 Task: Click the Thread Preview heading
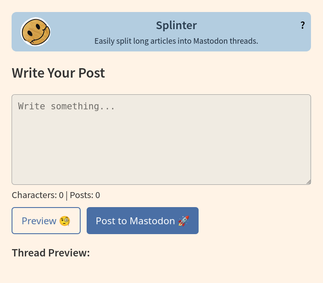(x=51, y=253)
